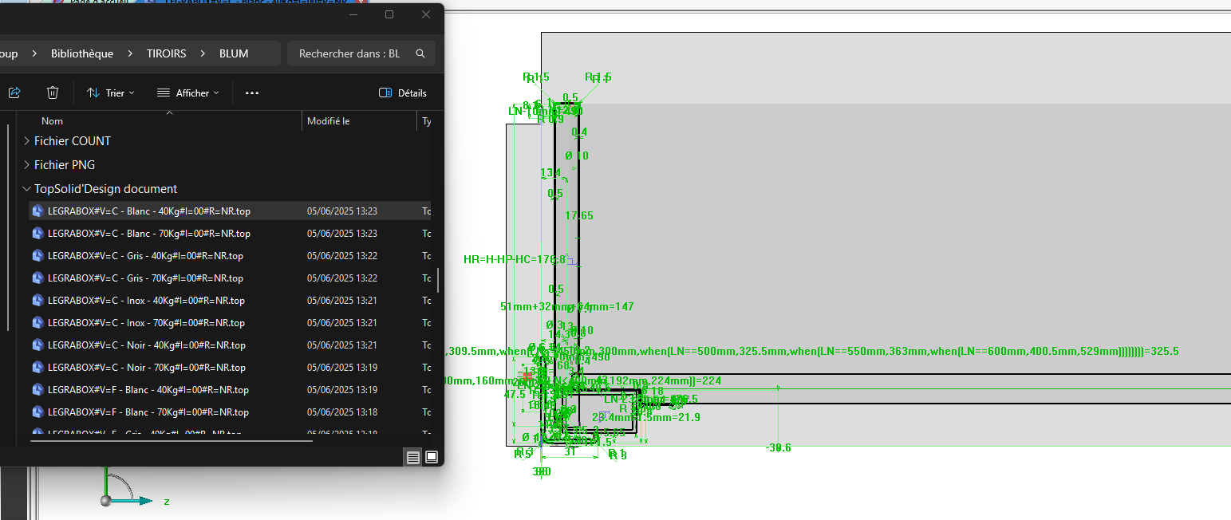Click the 23.4mm-1.5mm=21.9 dimension in TopSolid
Viewport: 1231px width, 520px height.
[646, 417]
